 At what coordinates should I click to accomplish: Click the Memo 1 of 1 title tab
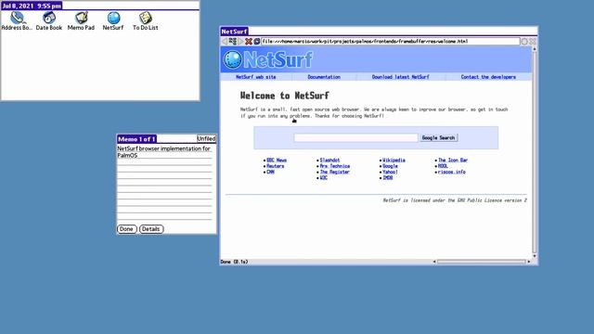pos(136,139)
